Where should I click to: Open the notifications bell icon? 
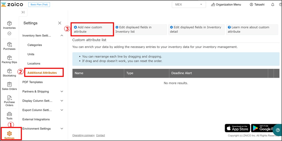click(273, 4)
